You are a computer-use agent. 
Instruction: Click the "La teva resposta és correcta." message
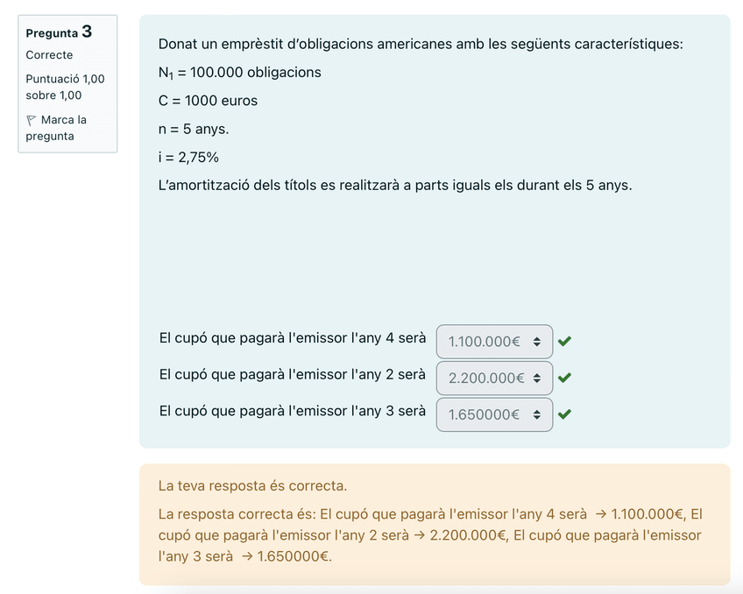point(253,485)
